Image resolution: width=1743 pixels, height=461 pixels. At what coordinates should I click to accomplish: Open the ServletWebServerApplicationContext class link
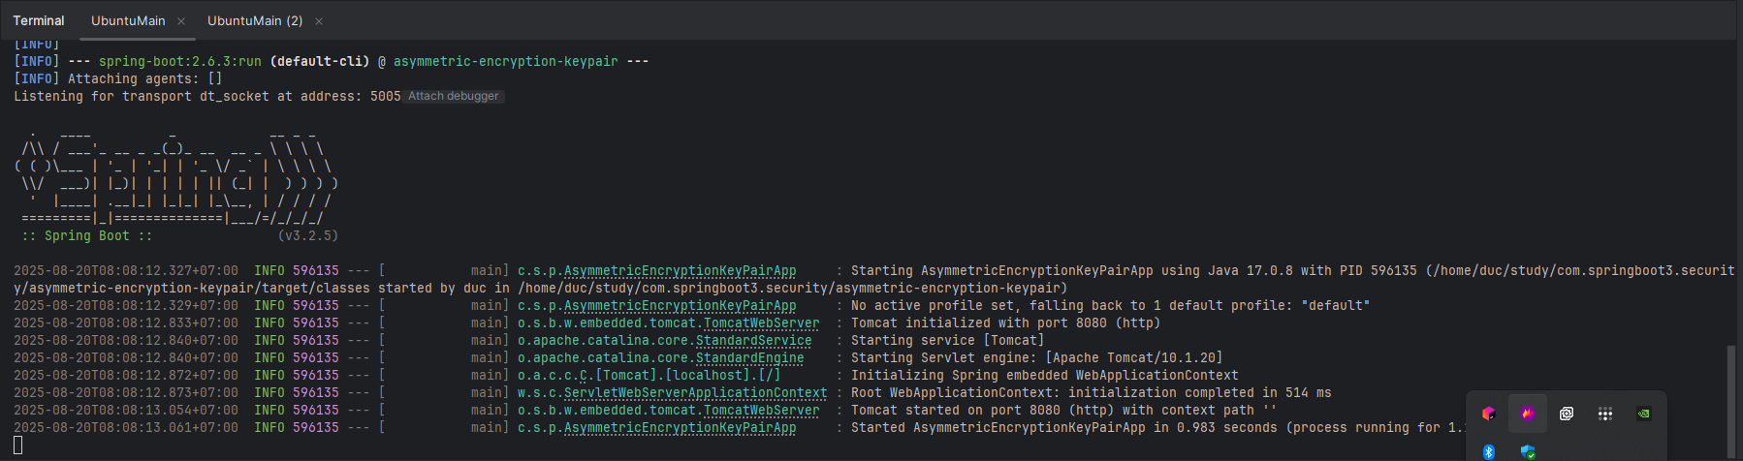point(695,392)
